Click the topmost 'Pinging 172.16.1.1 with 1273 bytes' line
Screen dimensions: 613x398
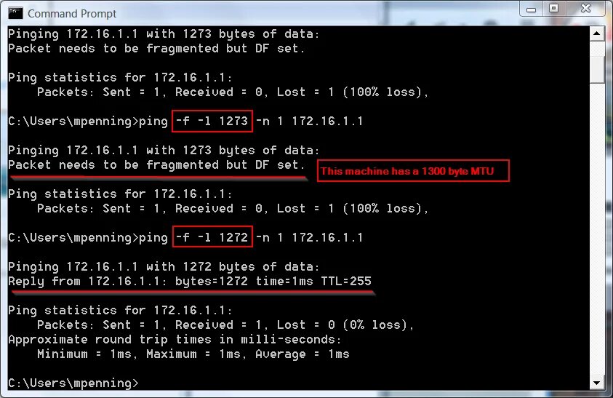pos(164,34)
